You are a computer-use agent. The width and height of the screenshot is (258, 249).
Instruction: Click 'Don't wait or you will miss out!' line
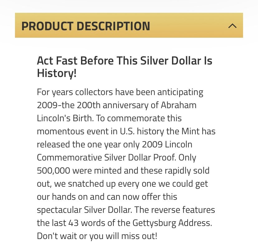point(97,236)
